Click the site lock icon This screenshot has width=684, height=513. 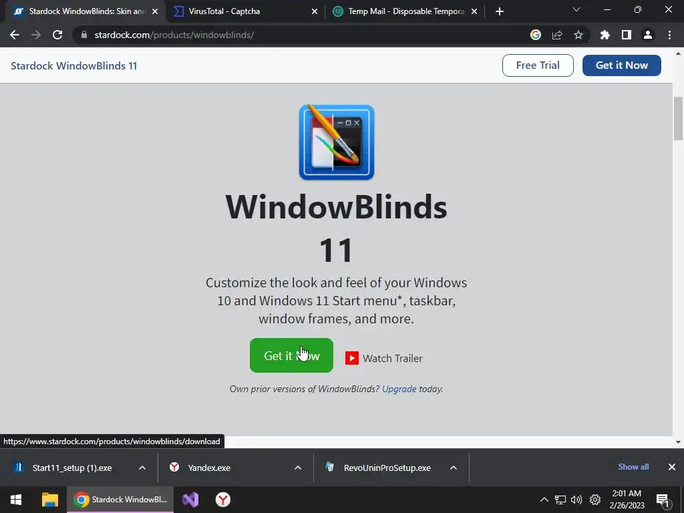[84, 35]
